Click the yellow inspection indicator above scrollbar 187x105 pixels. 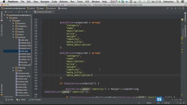[x=182, y=20]
